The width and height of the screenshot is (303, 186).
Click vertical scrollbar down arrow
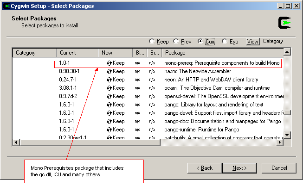click(287, 135)
